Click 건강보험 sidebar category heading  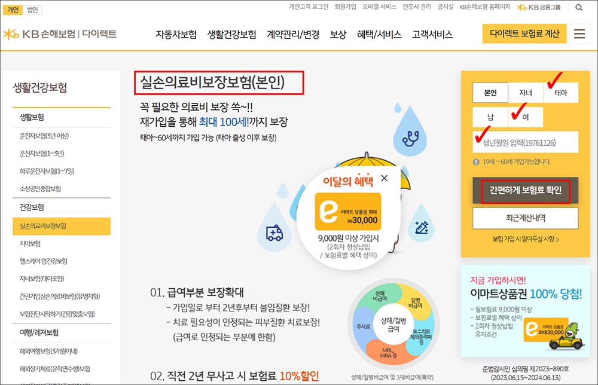point(32,207)
